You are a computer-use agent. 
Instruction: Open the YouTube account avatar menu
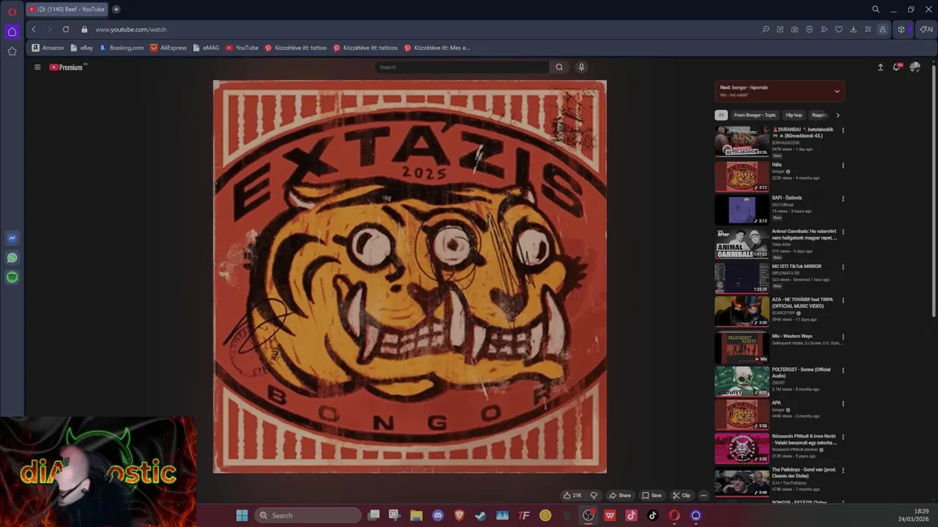(x=915, y=67)
